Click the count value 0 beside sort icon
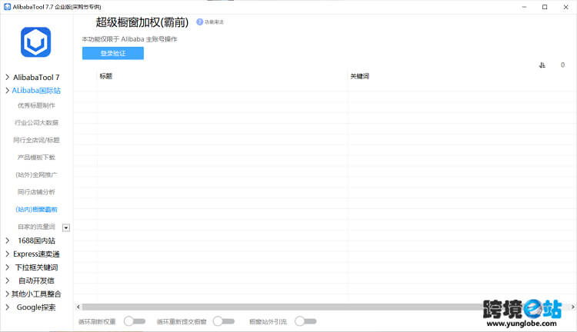Viewport: 577px width, 332px height. pyautogui.click(x=562, y=65)
